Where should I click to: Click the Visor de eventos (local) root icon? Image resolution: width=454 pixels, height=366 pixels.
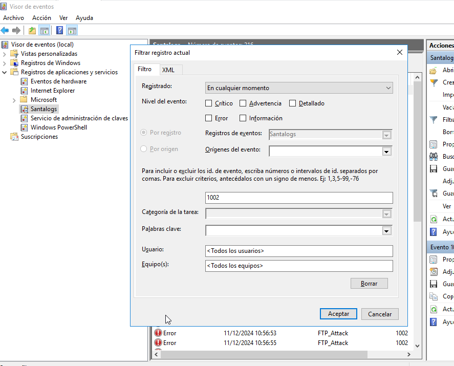[x=4, y=45]
